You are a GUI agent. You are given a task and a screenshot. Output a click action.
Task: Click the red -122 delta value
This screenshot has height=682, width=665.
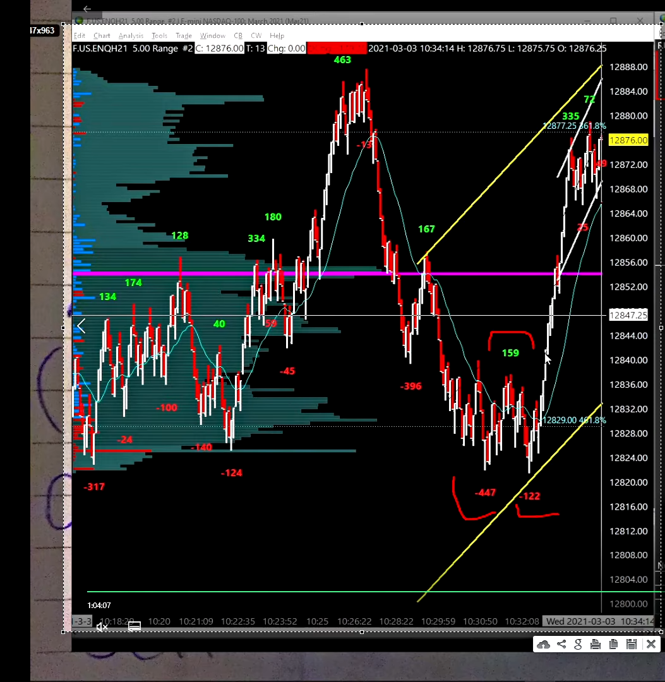[x=529, y=496]
